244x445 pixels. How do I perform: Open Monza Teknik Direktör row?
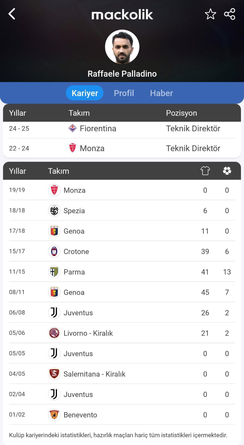point(122,148)
